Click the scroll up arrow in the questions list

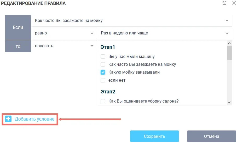pos(229,43)
